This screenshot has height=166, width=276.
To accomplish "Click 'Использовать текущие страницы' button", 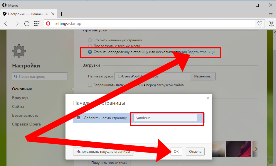I will [103, 152].
